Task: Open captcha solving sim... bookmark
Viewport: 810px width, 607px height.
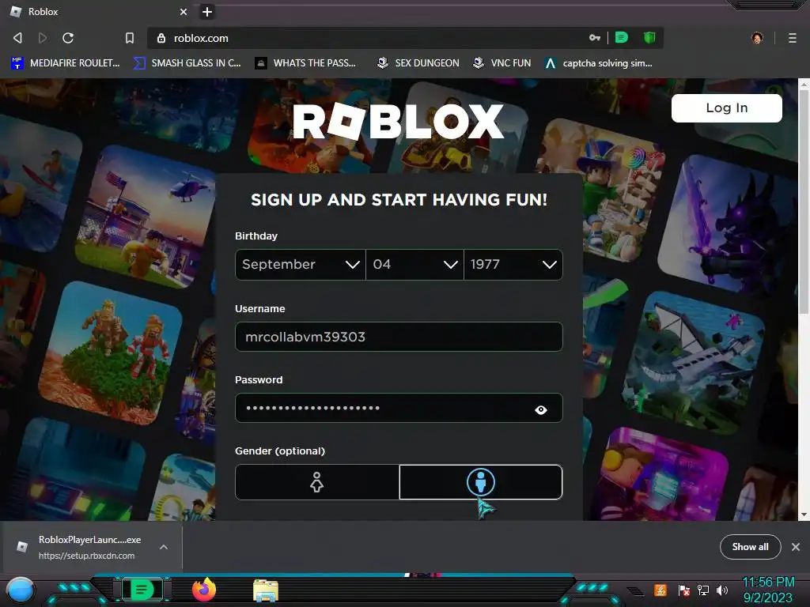Action: coord(599,63)
